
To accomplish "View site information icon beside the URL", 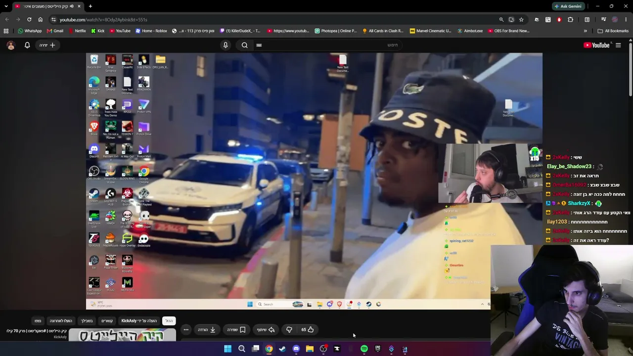I will tap(53, 19).
